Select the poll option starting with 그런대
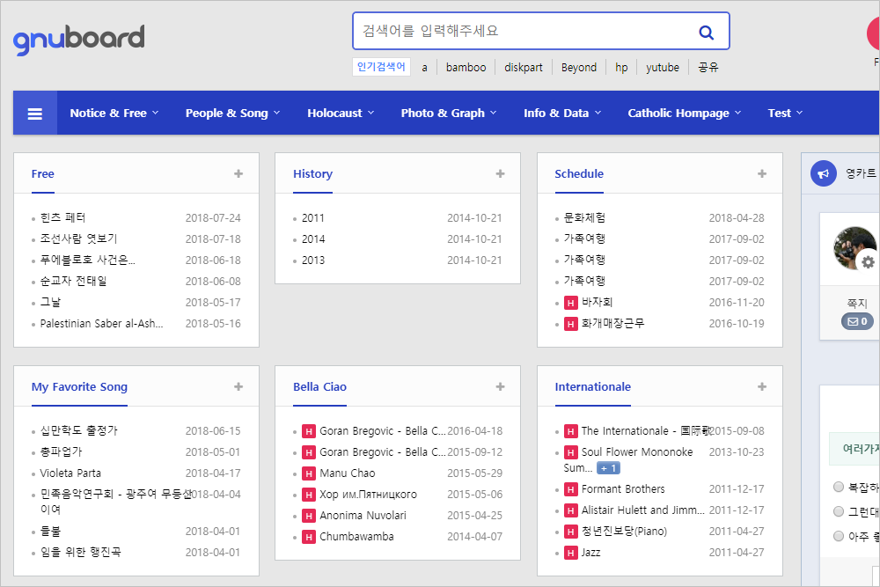Viewport: 880px width, 587px height. point(839,511)
